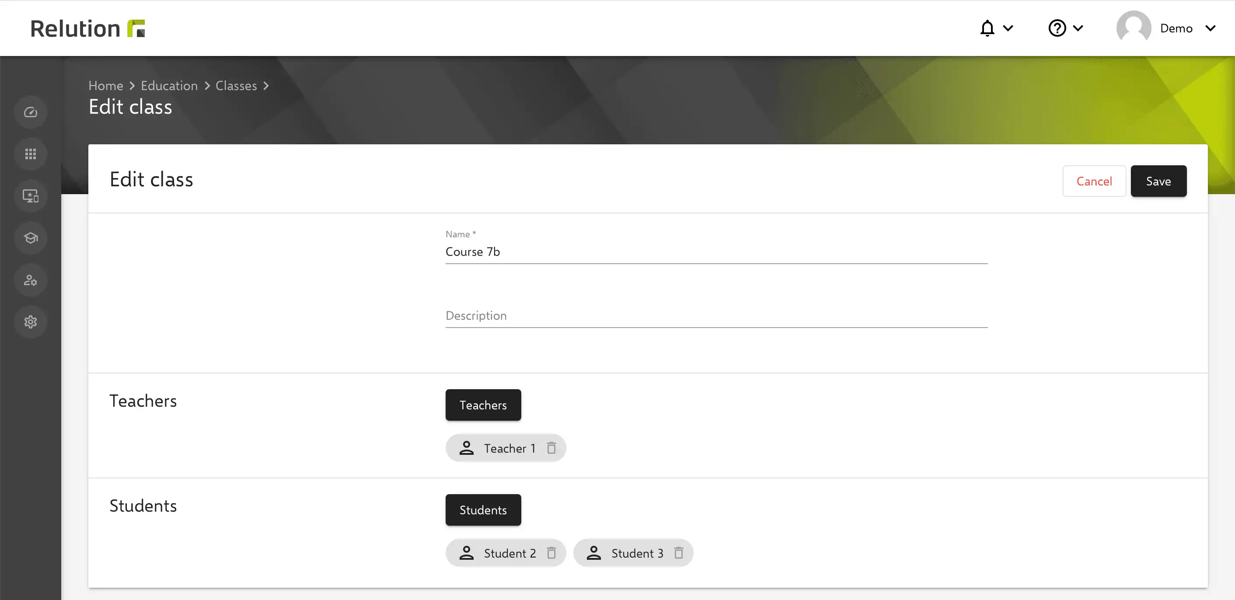Navigate to Education breadcrumb link
Viewport: 1235px width, 600px height.
[169, 85]
